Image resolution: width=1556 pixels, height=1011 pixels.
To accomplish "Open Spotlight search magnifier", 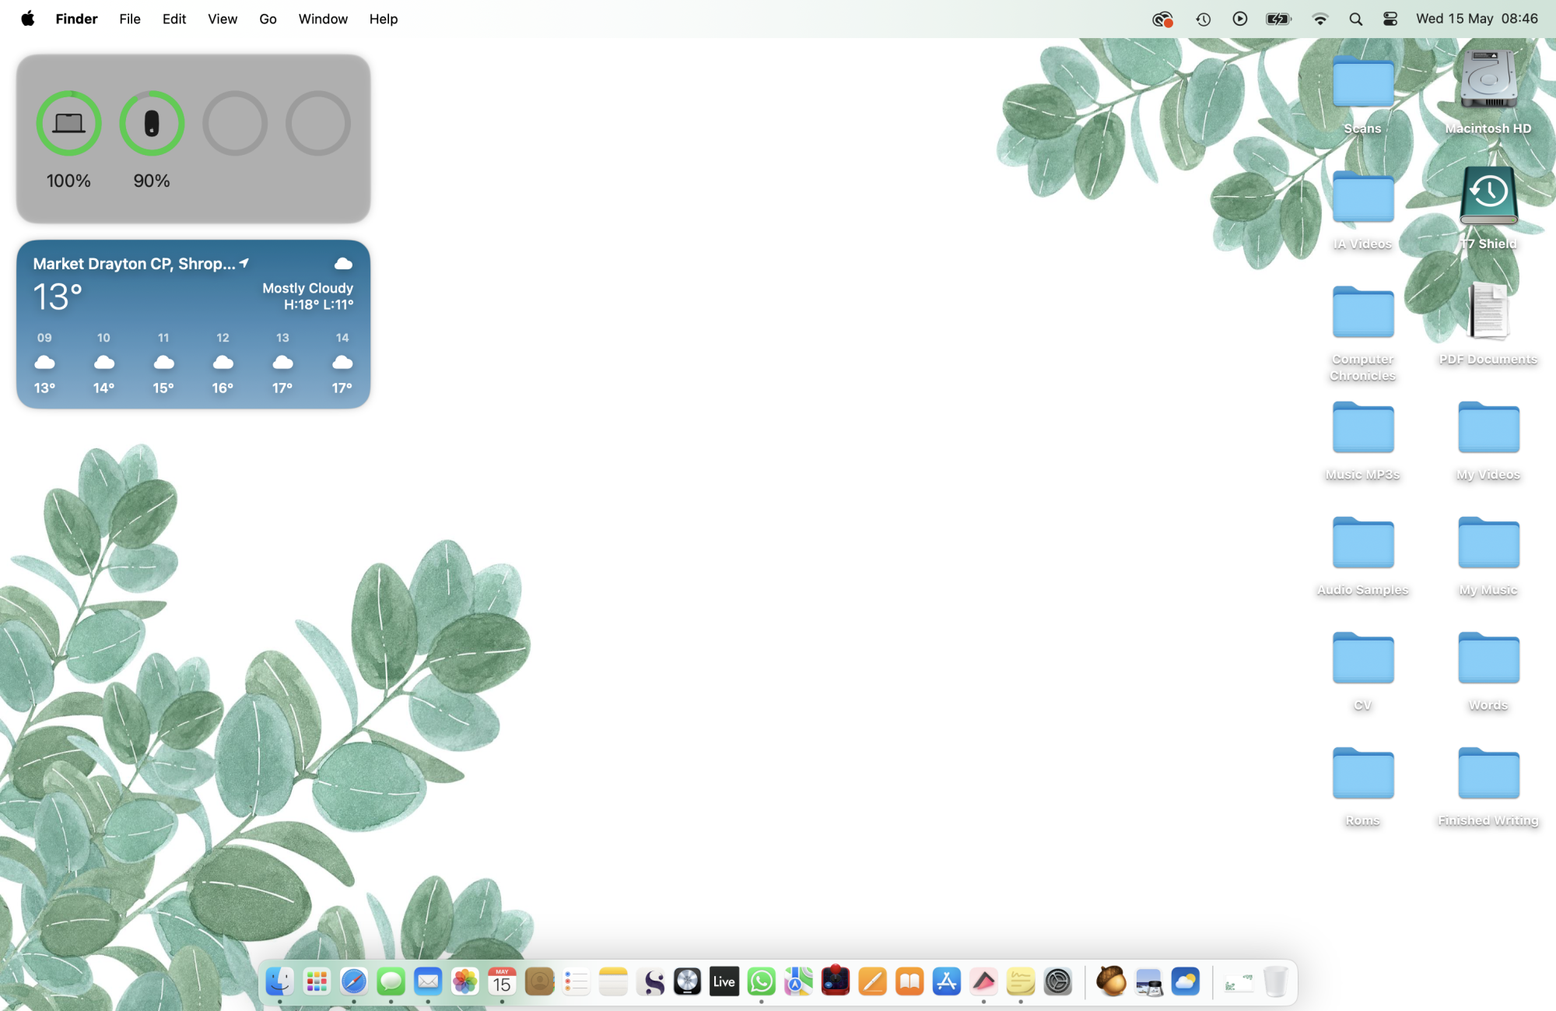I will click(1355, 19).
